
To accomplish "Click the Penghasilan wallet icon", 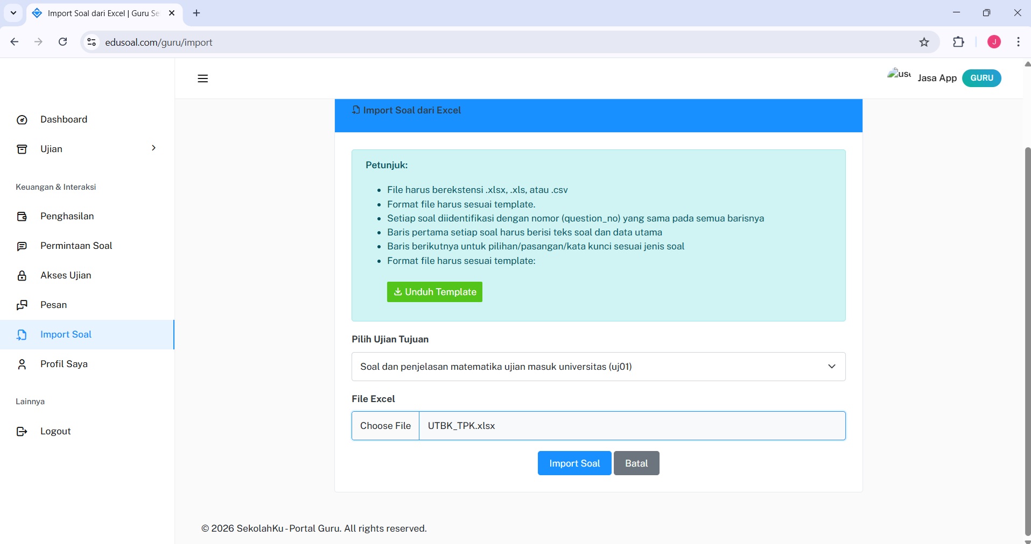I will point(22,217).
